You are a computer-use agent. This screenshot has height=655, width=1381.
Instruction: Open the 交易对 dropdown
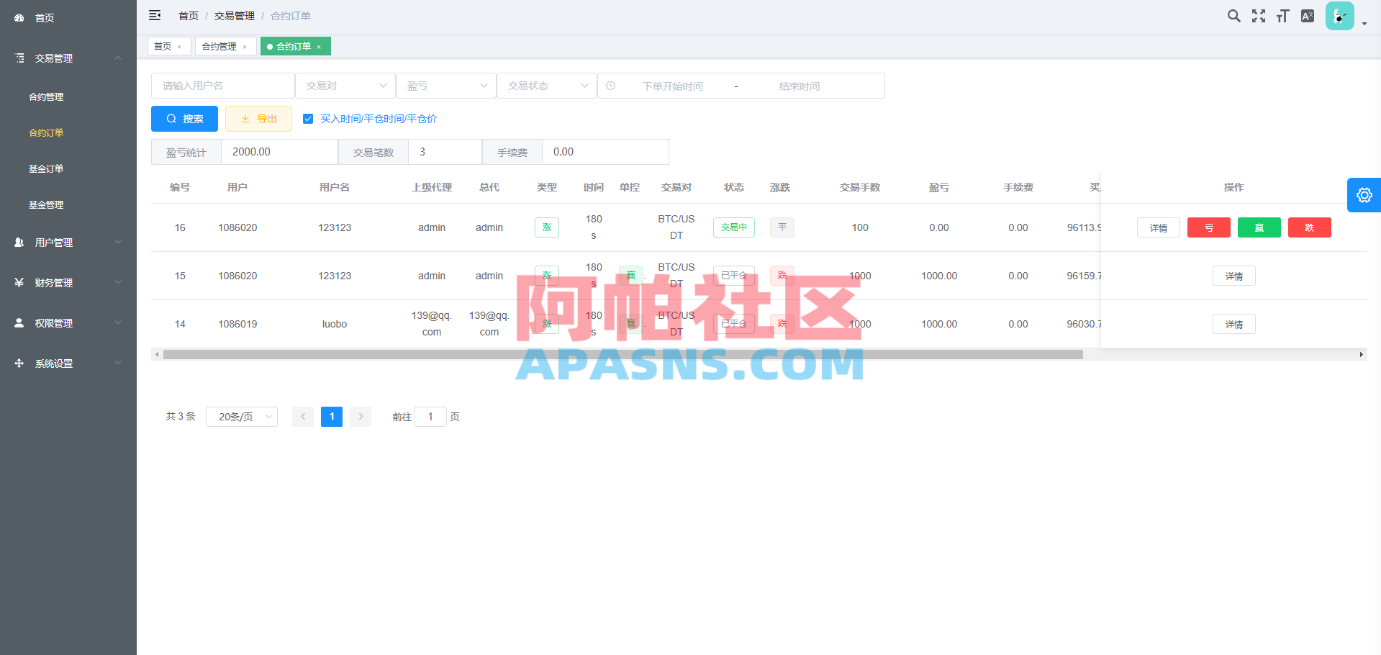tap(345, 85)
